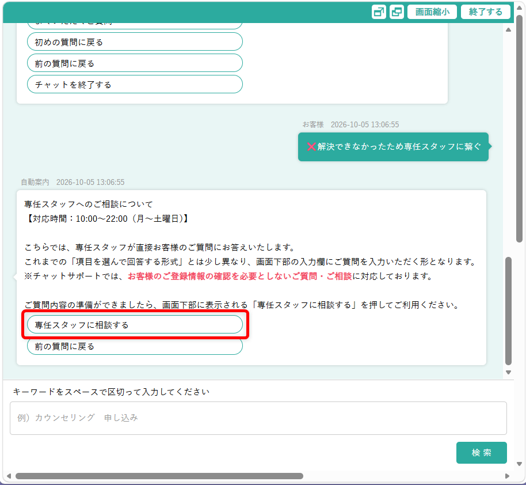The height and width of the screenshot is (485, 526).
Task: Click the horizontal scrollbar right arrow
Action: [507, 476]
